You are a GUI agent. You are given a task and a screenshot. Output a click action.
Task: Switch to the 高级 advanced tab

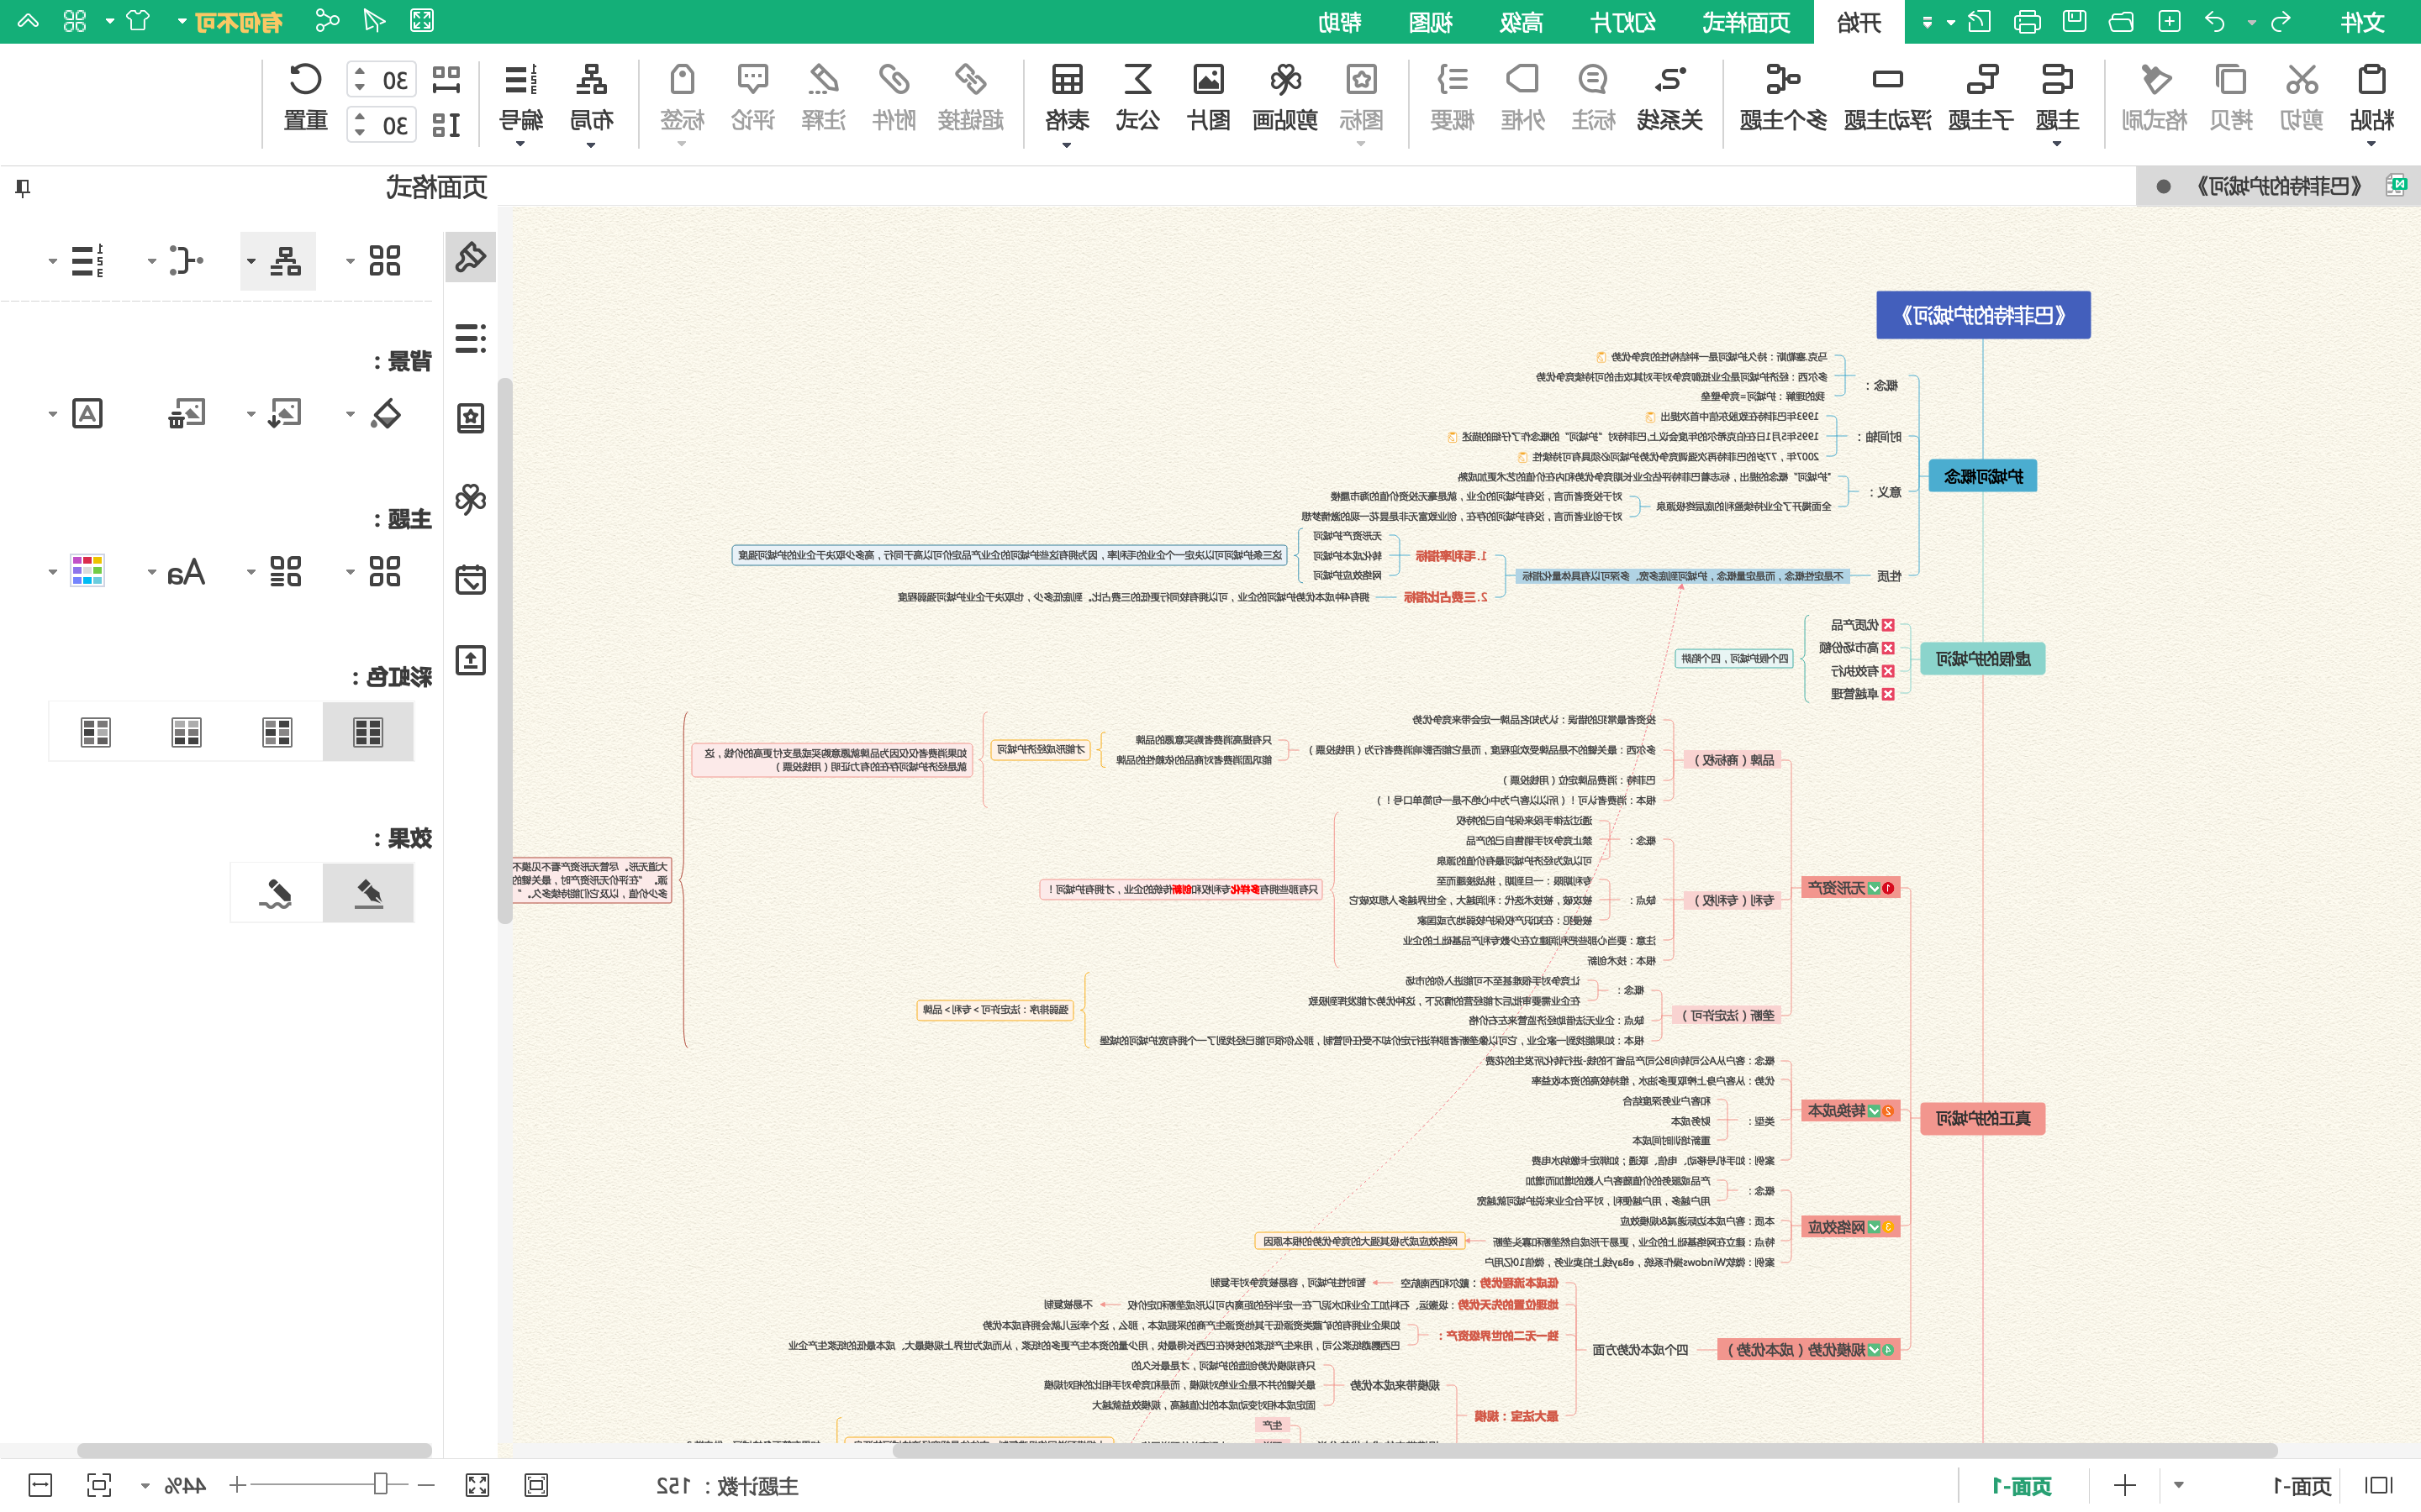[1521, 22]
